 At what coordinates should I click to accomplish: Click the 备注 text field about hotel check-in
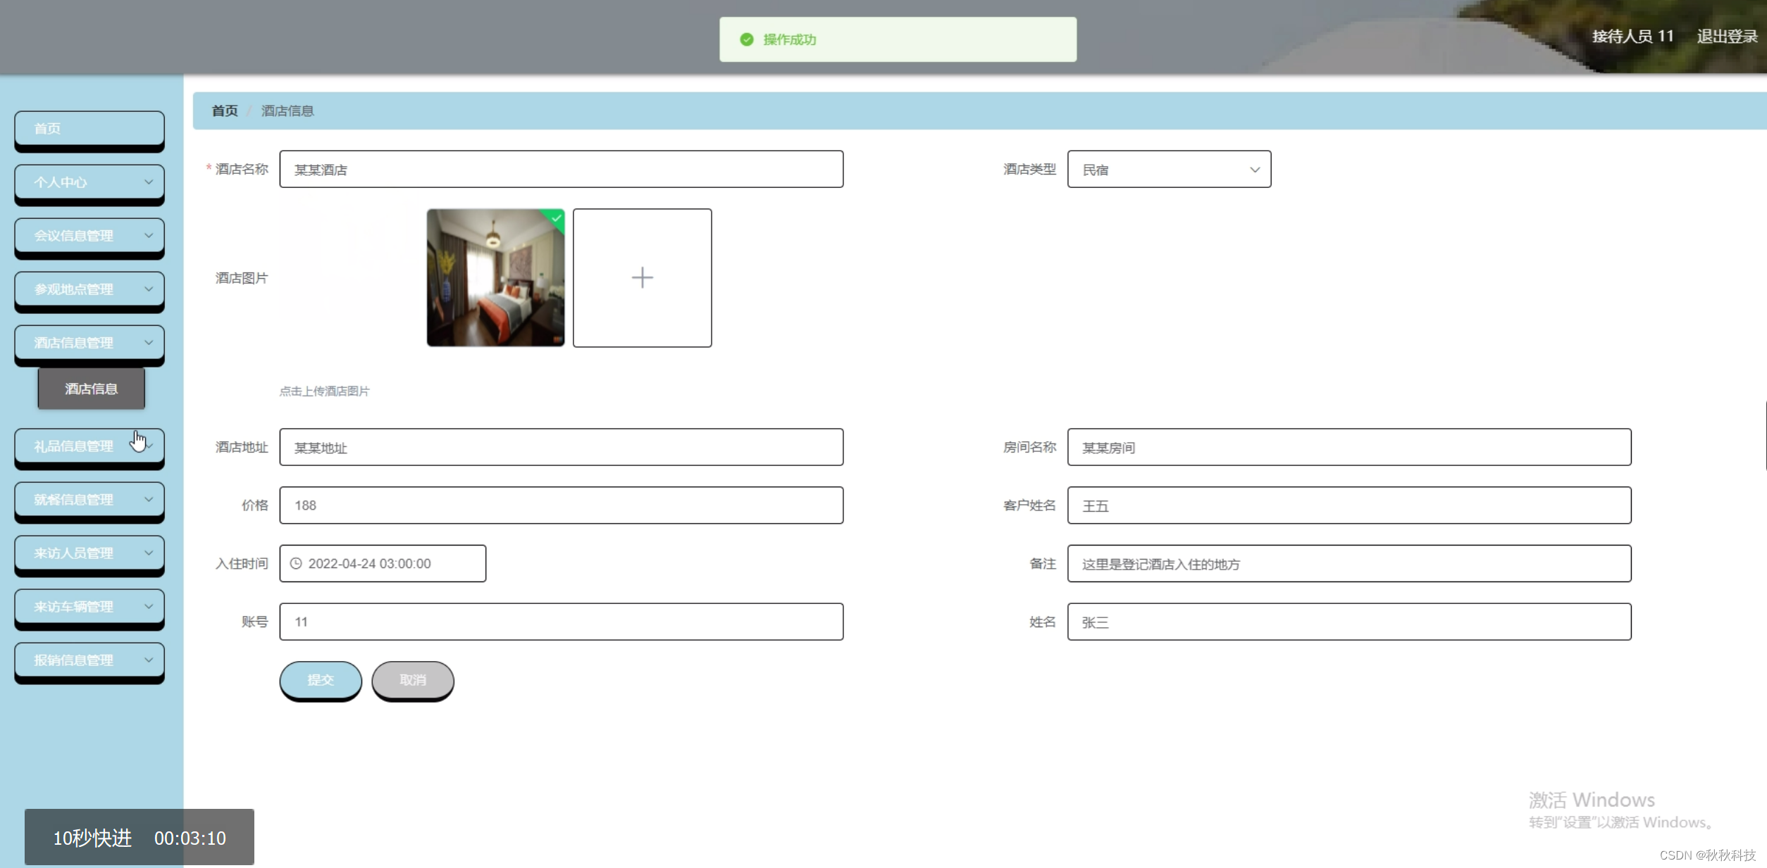pyautogui.click(x=1351, y=563)
